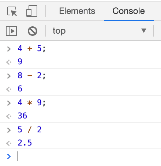Open the top context dropdown arrow
161x166 pixels.
click(144, 31)
